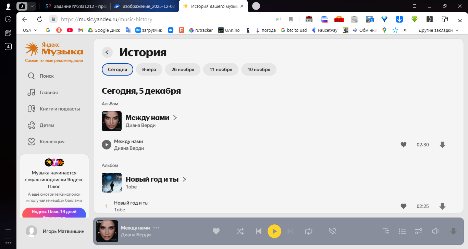Open Книги и подкасты section

point(54,109)
